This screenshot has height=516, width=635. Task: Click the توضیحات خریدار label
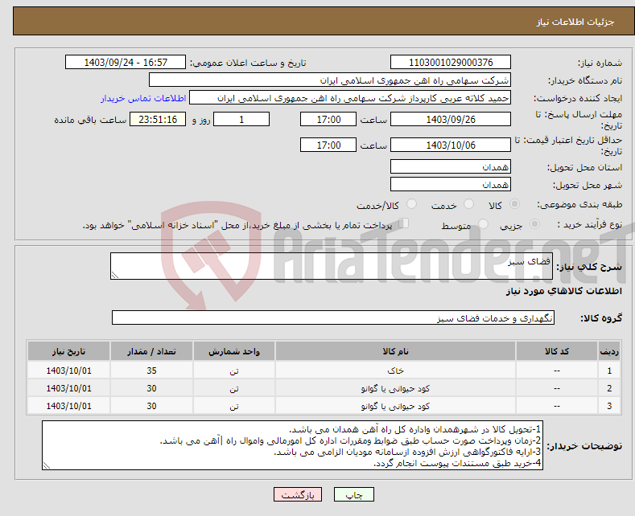pos(584,445)
